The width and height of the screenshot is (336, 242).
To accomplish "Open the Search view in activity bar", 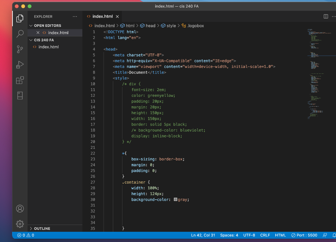I will [20, 34].
